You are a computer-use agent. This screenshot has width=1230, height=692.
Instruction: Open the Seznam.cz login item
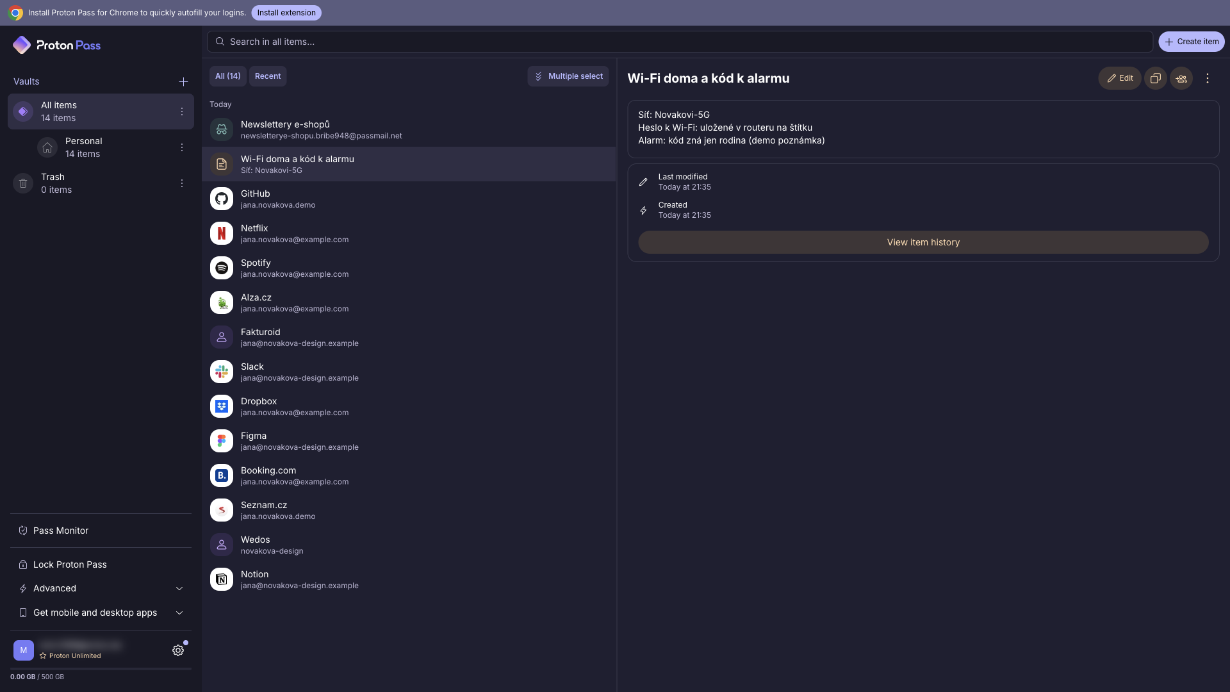click(x=409, y=510)
